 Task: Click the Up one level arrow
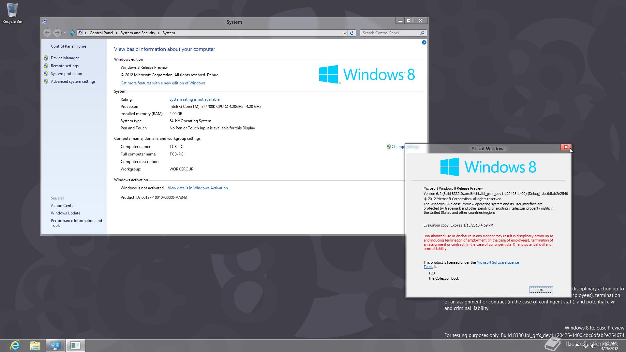[72, 33]
